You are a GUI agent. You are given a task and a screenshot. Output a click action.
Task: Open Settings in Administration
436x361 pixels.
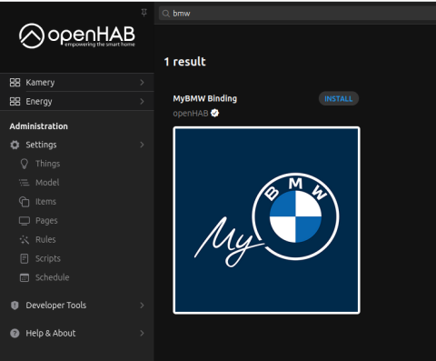(77, 145)
